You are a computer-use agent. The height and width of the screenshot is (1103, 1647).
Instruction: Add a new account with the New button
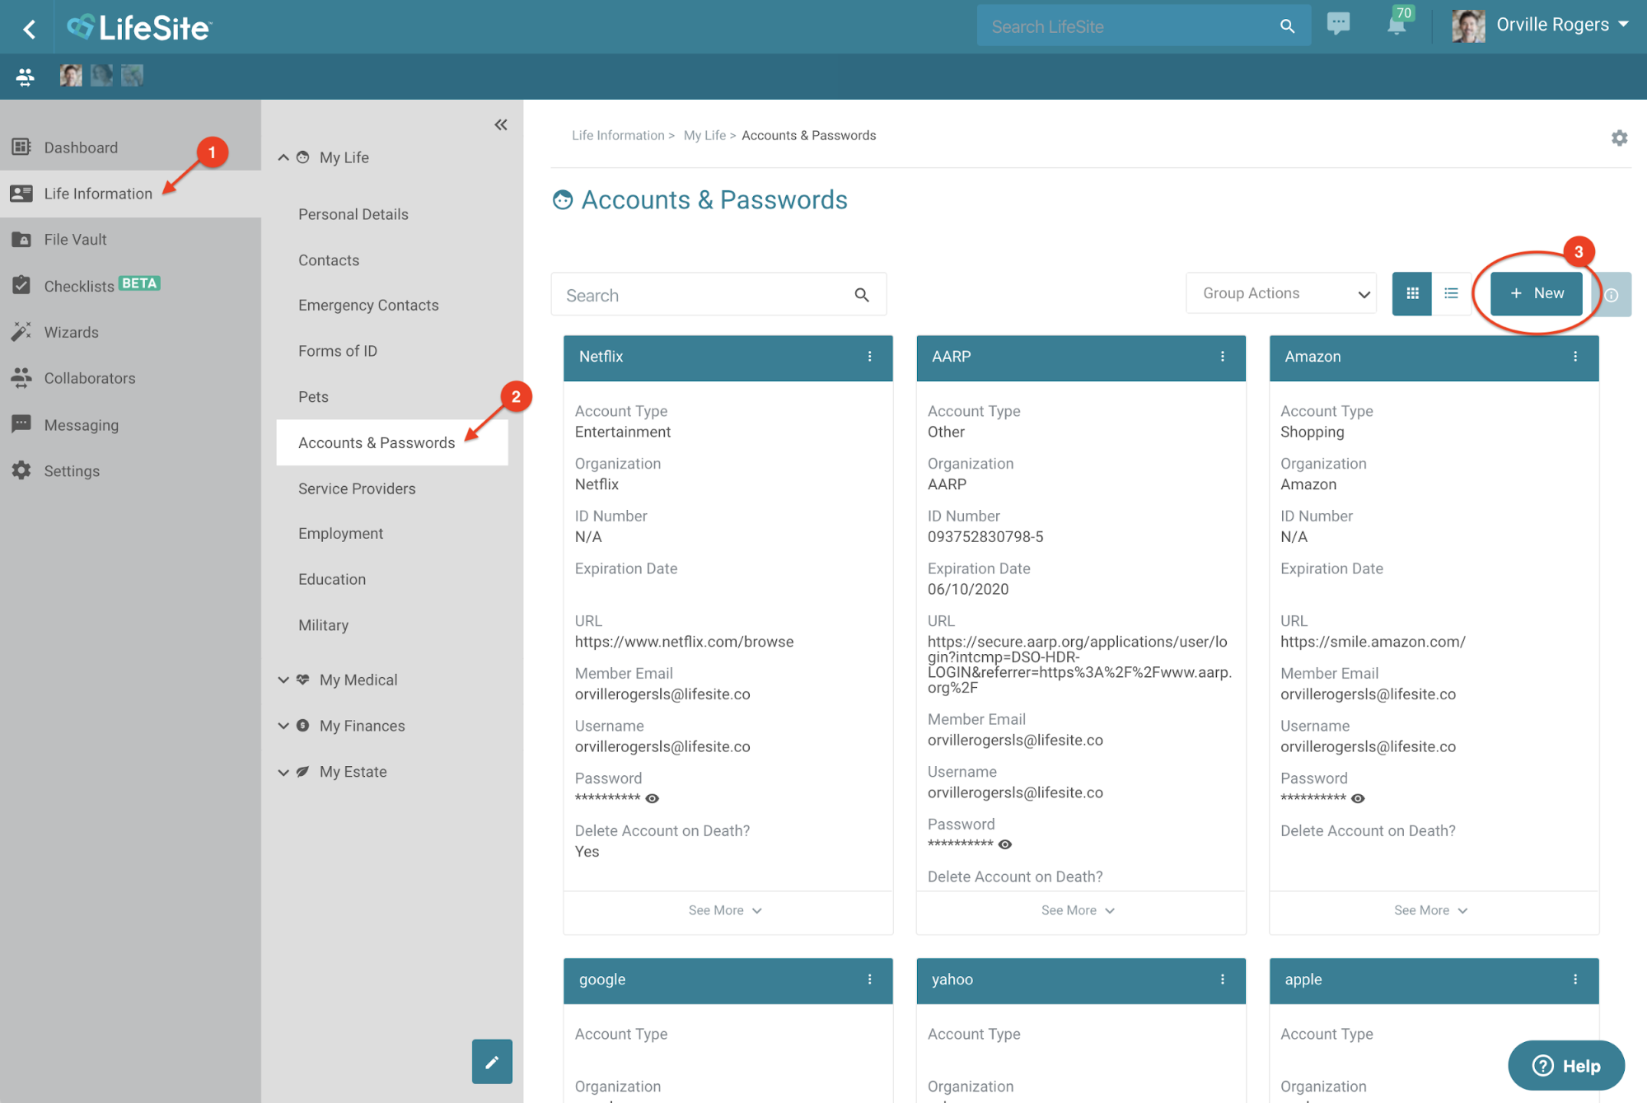pyautogui.click(x=1537, y=293)
